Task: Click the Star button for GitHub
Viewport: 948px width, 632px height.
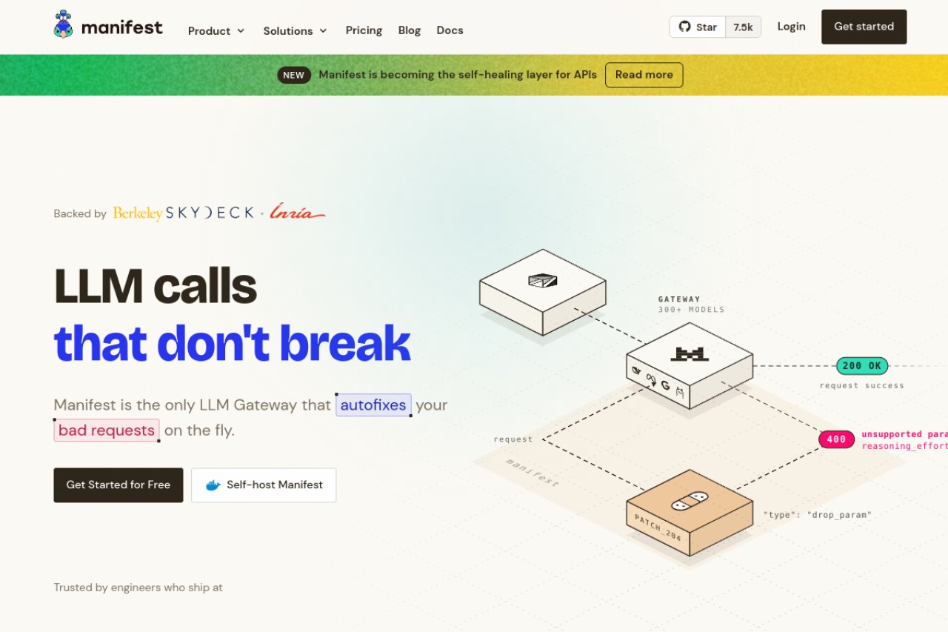Action: [698, 27]
